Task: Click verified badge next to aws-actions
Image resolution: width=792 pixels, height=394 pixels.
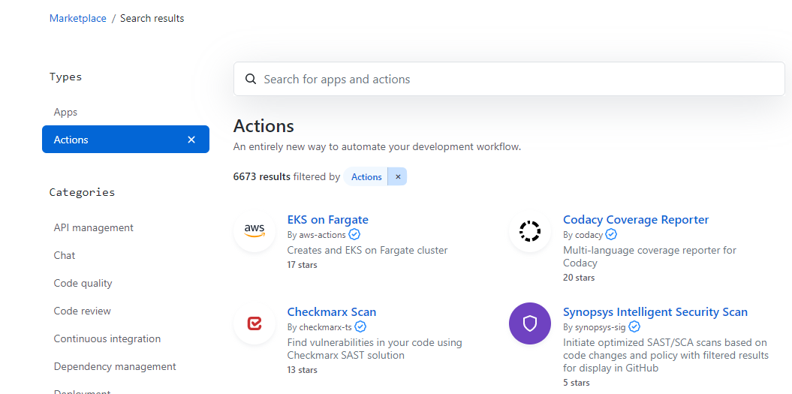Action: coord(354,235)
